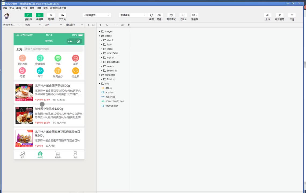Open cloud development icon
This screenshot has height=193, width=306.
(x=62, y=15)
